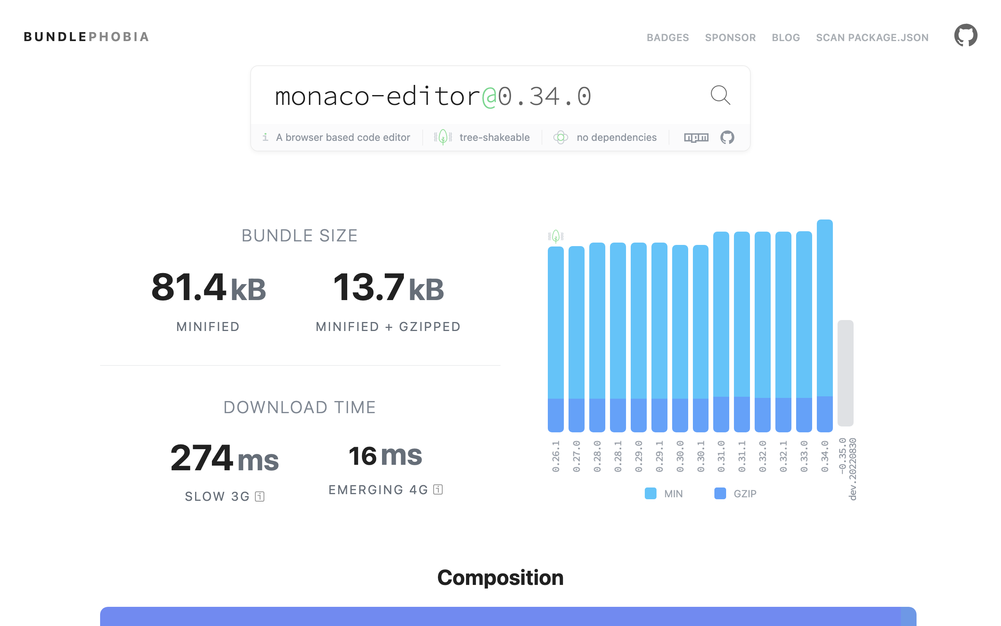Click the GZIP blue color swatch in the legend
1001x626 pixels.
720,493
